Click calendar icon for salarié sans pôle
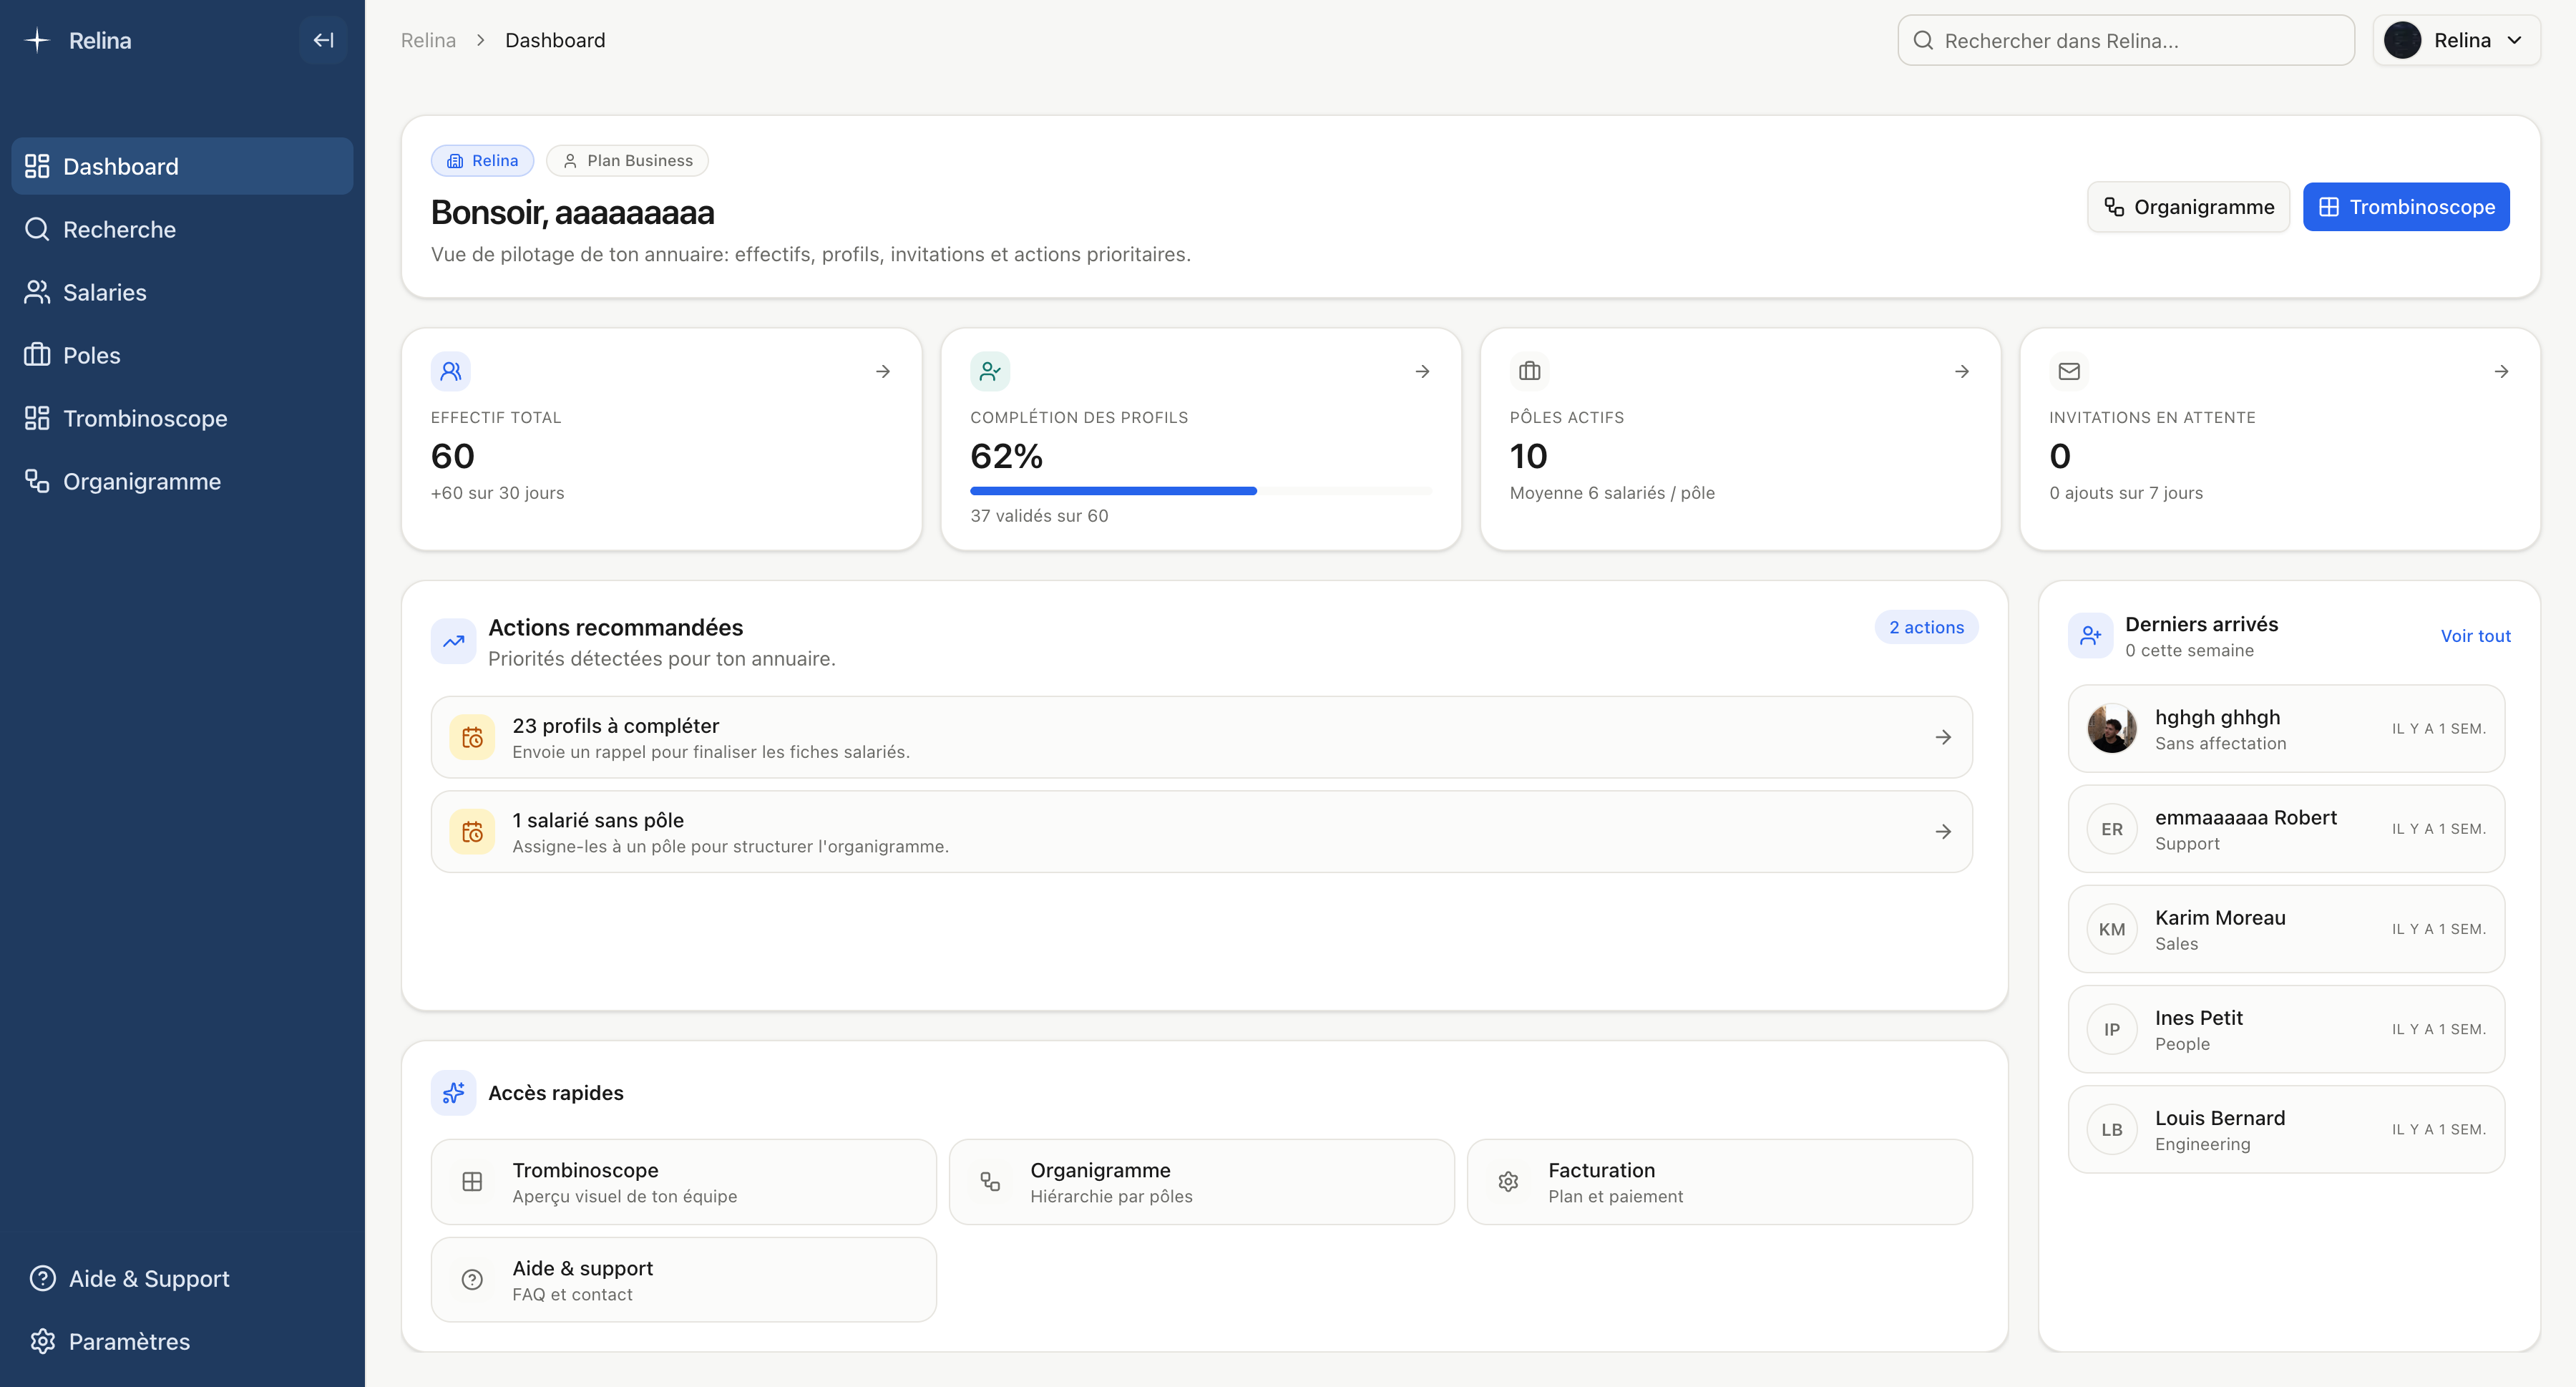 pyautogui.click(x=472, y=832)
